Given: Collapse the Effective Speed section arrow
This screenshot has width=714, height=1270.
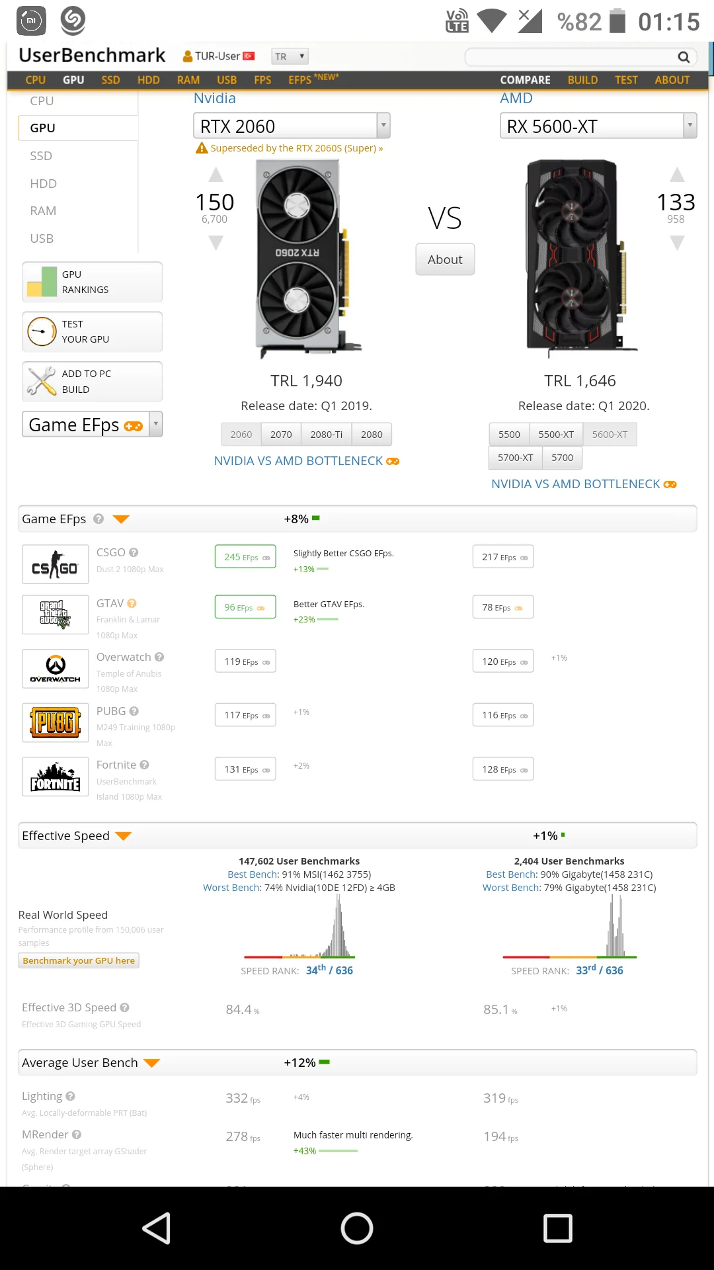Looking at the screenshot, I should click(x=124, y=836).
